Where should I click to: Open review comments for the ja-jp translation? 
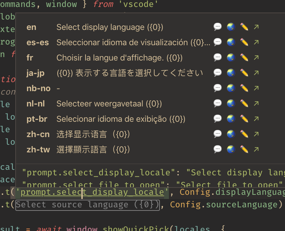(x=218, y=73)
